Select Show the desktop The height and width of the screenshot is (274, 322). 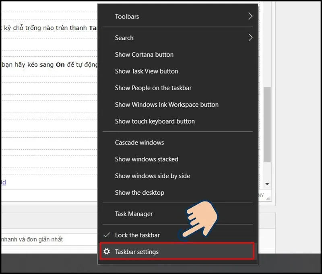tap(177, 192)
